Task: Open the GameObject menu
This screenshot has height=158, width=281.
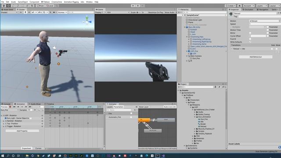Action: coord(23,2)
